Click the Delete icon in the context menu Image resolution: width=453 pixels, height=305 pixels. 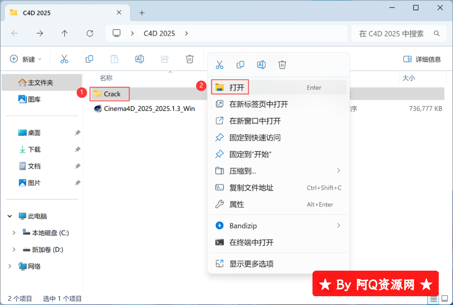282,65
